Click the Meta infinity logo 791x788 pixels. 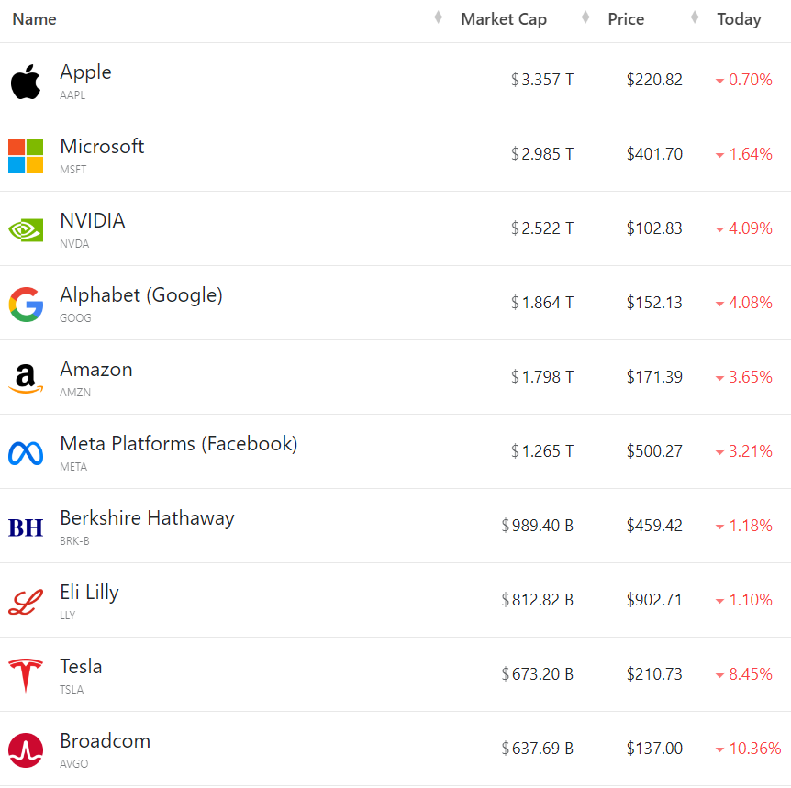click(x=26, y=452)
